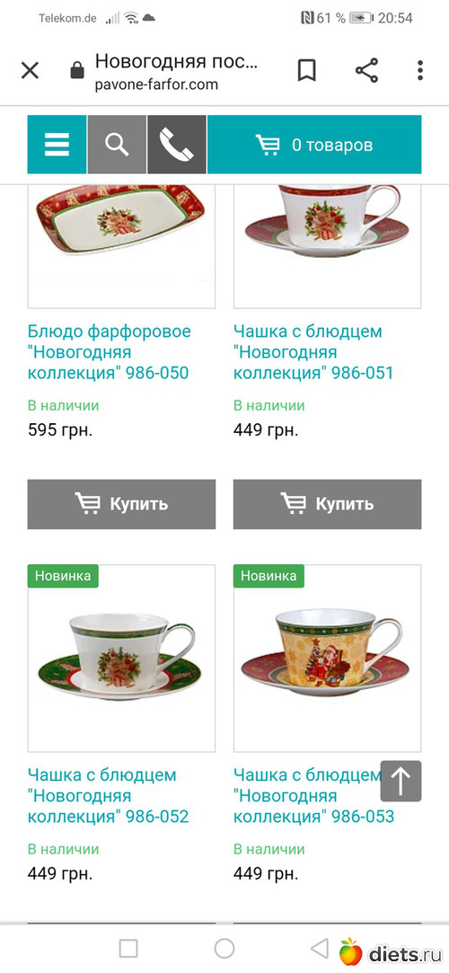This screenshot has height=973, width=449.
Task: Tap the search magnifier icon
Action: coord(117,145)
